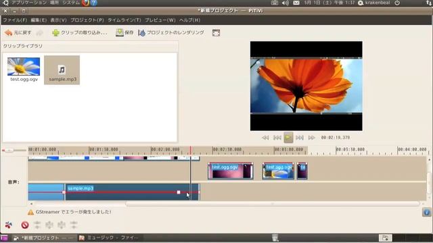Image resolution: width=433 pixels, height=243 pixels.
Task: Click the greyed-out redo icon
Action: click(39, 33)
